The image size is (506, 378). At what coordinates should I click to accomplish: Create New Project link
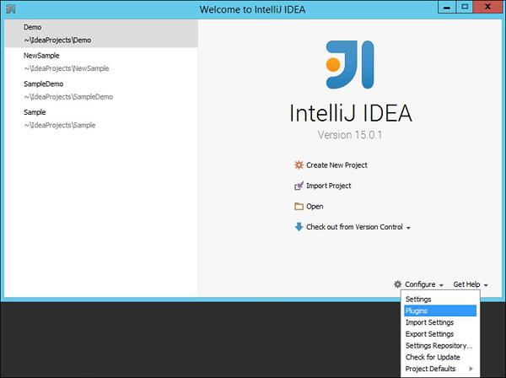pos(336,165)
